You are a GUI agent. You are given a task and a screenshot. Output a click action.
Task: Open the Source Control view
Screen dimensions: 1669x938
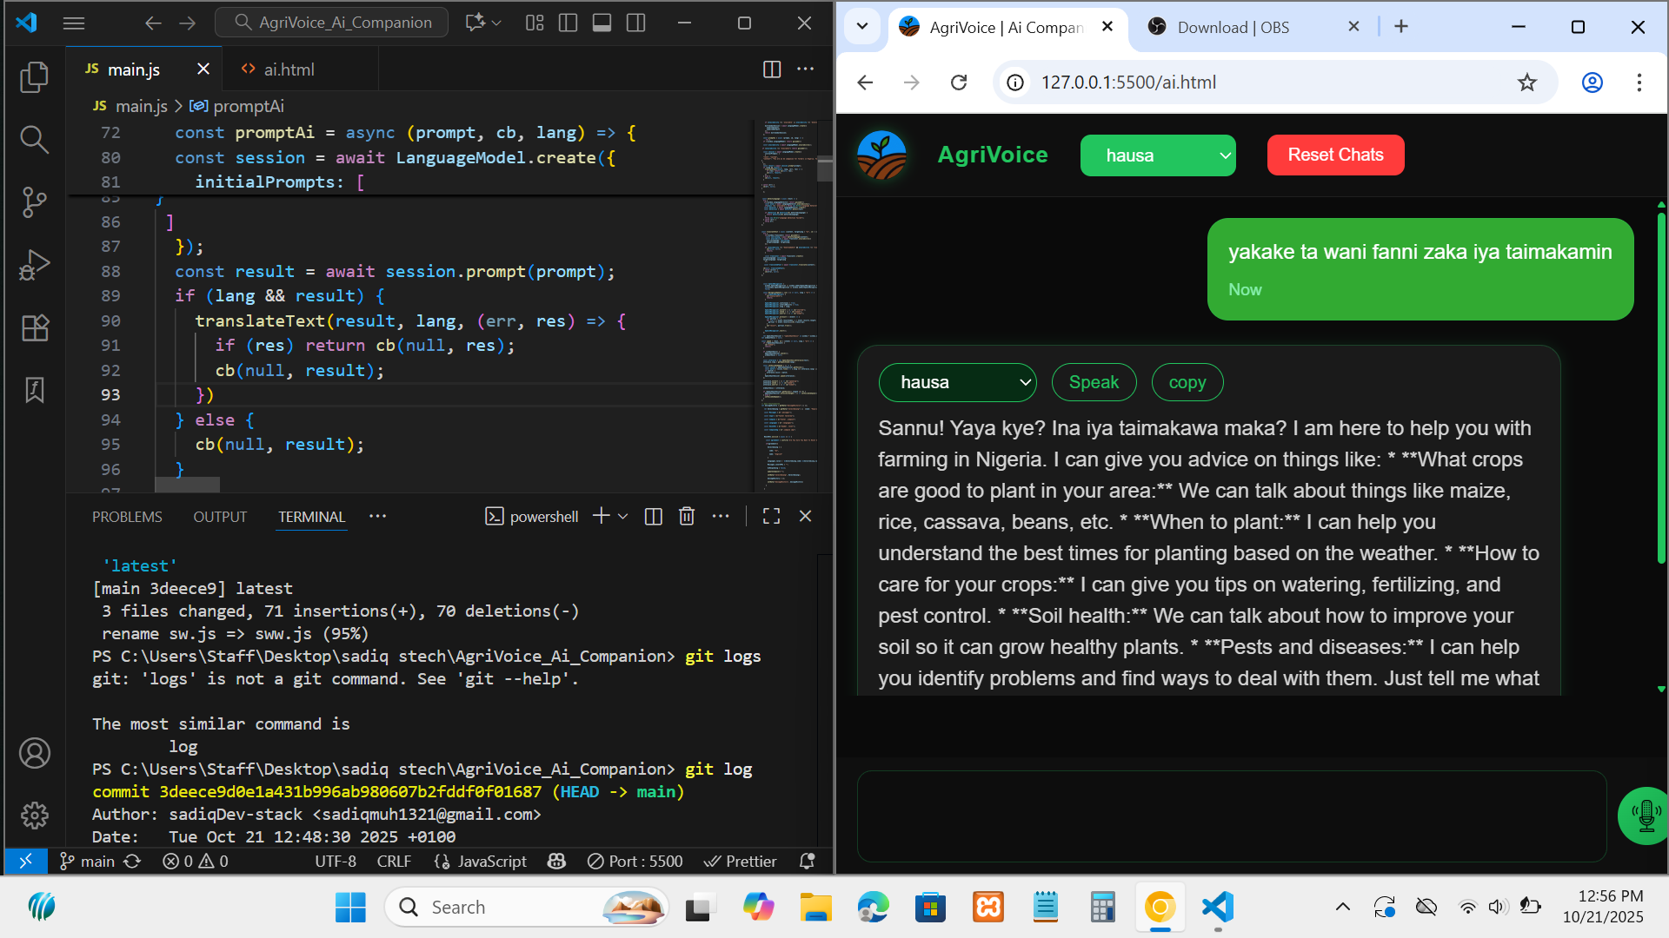34,202
